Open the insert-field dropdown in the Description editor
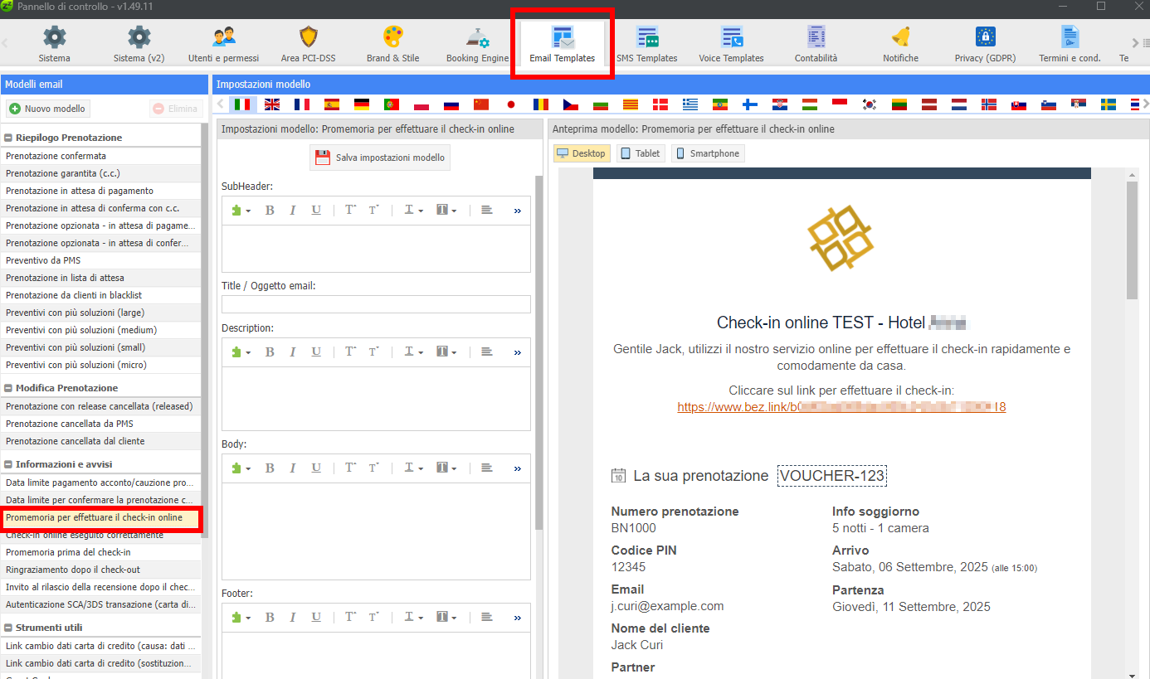The height and width of the screenshot is (679, 1150). [241, 352]
